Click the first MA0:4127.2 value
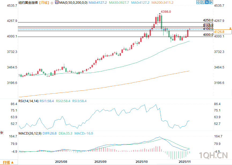Screen dimensions: 232x165 coord(98,2)
